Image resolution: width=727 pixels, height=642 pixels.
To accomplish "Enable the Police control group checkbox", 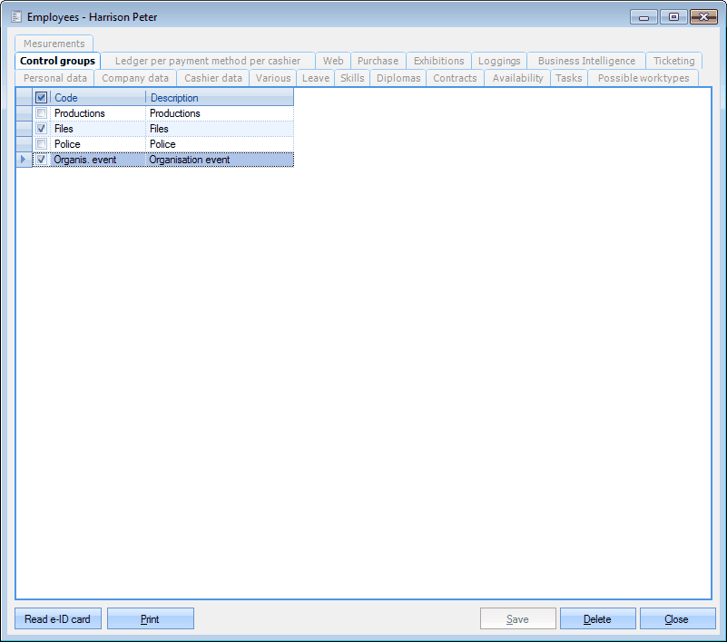I will click(42, 144).
